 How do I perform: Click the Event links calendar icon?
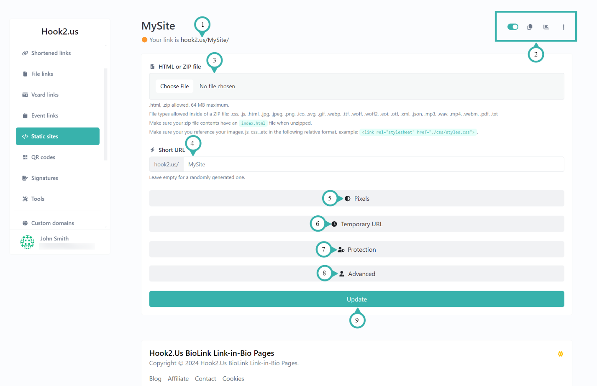pos(26,115)
